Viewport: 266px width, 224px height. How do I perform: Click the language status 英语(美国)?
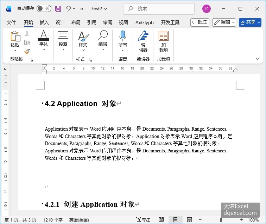tap(79, 220)
